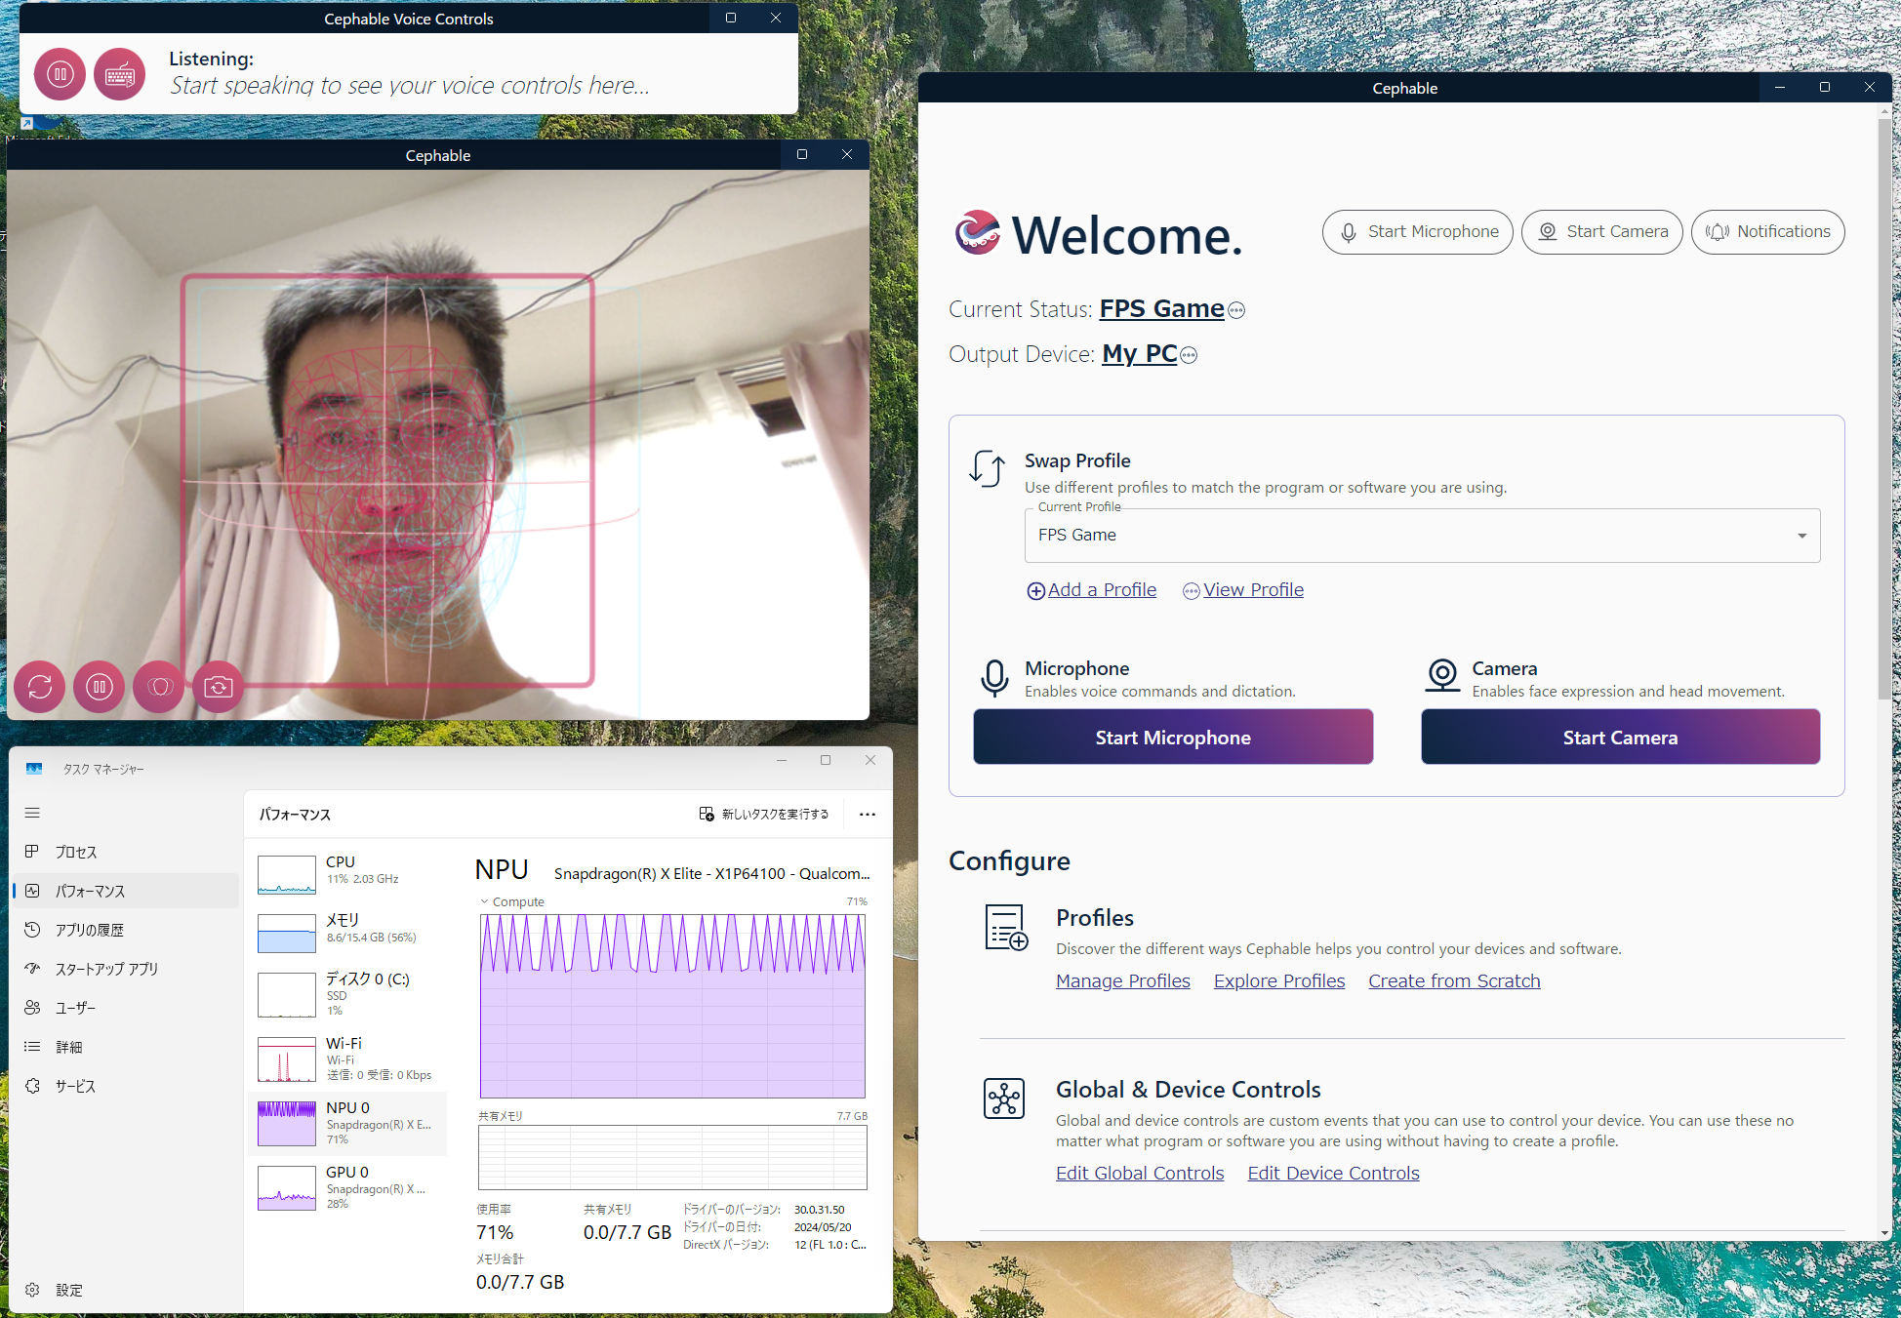Select GPU 0 in performance list
1901x1318 pixels.
347,1186
